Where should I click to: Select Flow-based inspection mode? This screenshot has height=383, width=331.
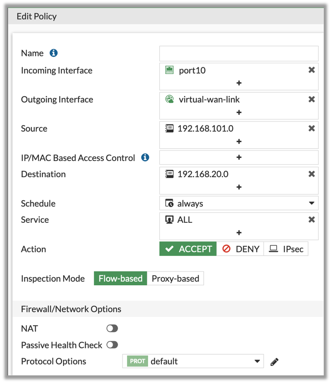pyautogui.click(x=120, y=279)
